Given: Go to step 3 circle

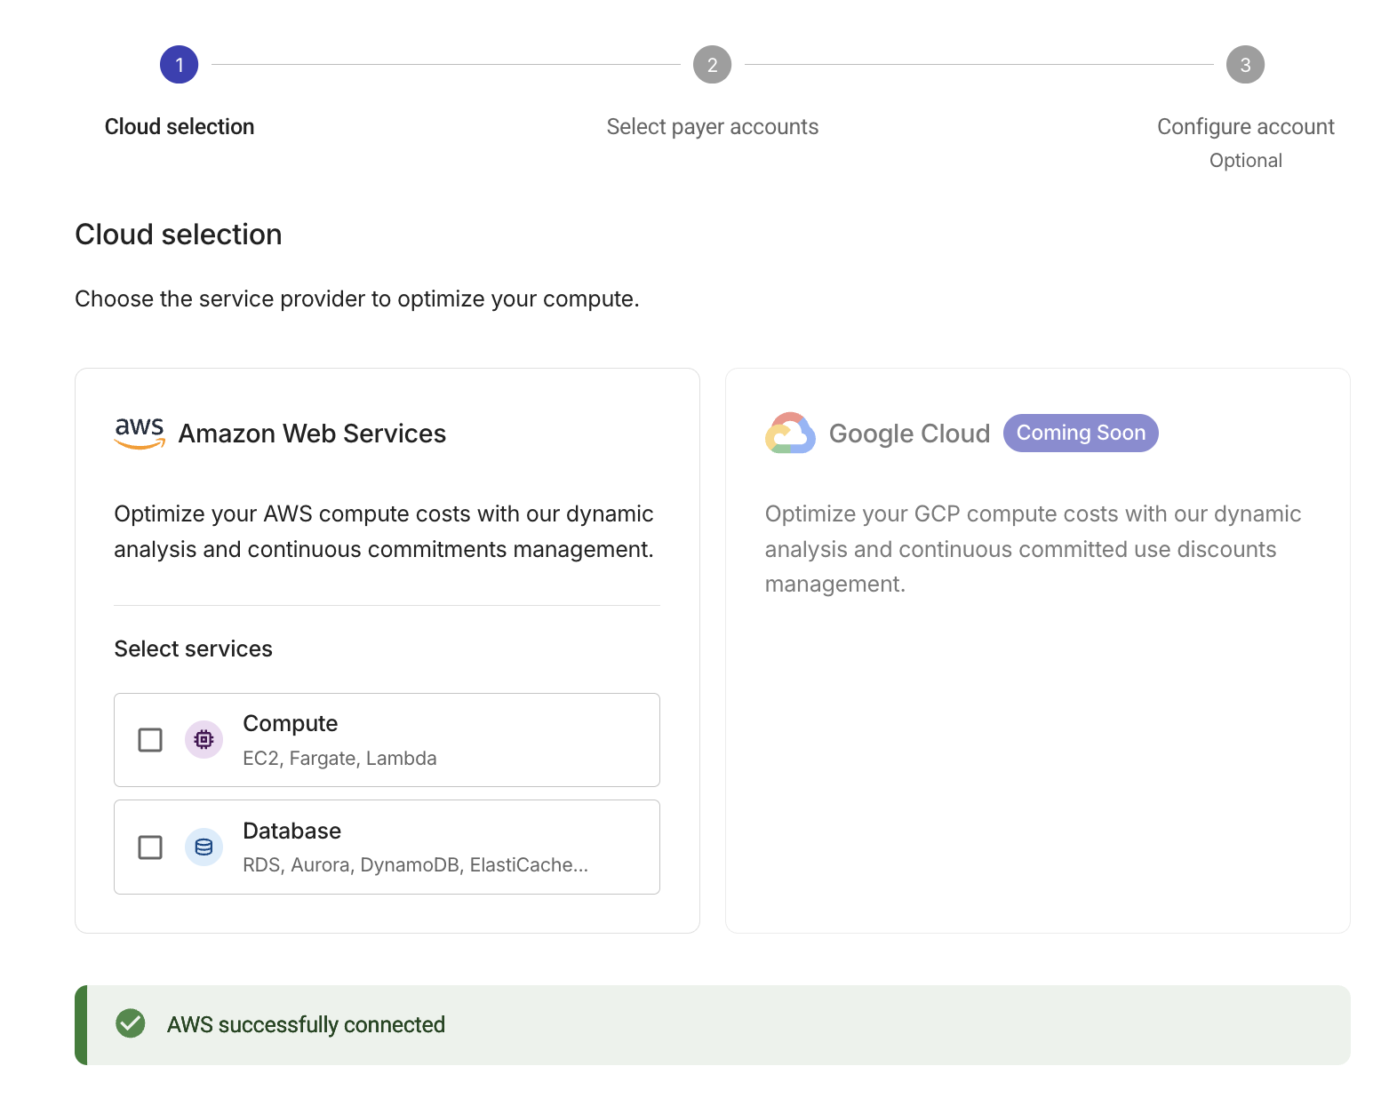Looking at the screenshot, I should pyautogui.click(x=1246, y=65).
